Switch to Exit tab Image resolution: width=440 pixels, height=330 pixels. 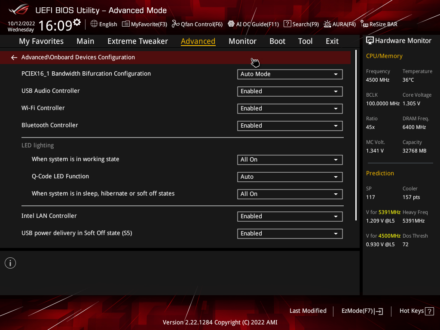point(332,41)
